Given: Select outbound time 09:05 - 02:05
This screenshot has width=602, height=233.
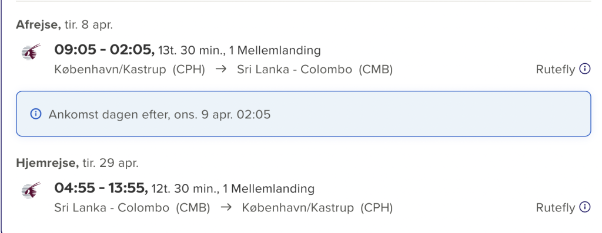Looking at the screenshot, I should [104, 50].
